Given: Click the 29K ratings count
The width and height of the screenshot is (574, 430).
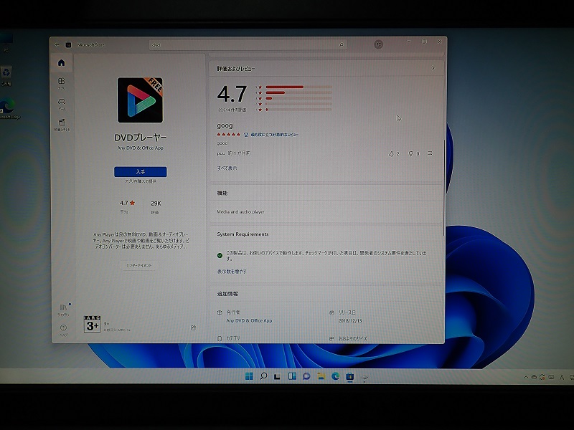Looking at the screenshot, I should (x=156, y=204).
